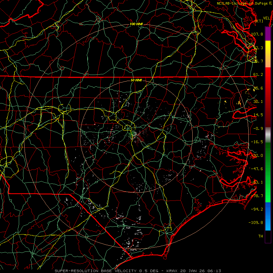Click the VEL legend label
273x273 pixels.
(x=266, y=18)
